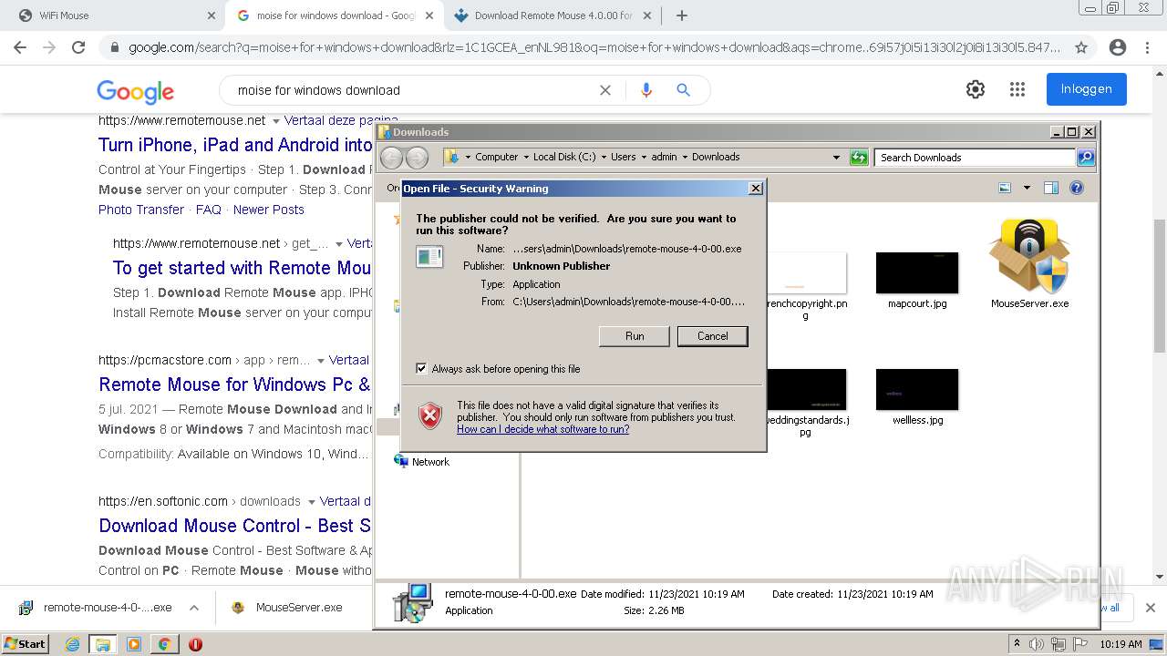Close the Open File Security Warning dialog
Viewport: 1167px width, 656px height.
click(755, 189)
